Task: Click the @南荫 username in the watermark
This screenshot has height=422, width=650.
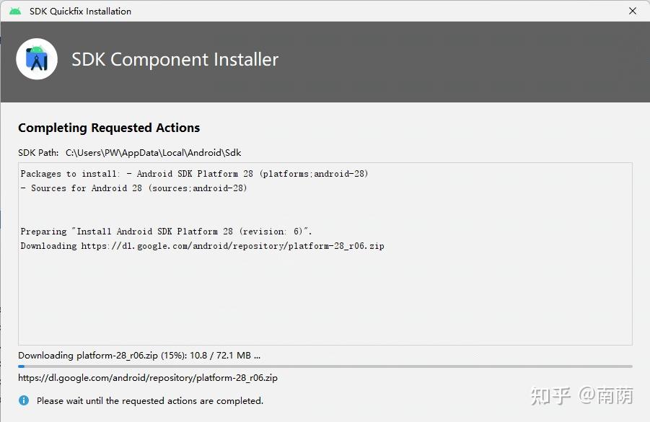Action: click(x=605, y=395)
